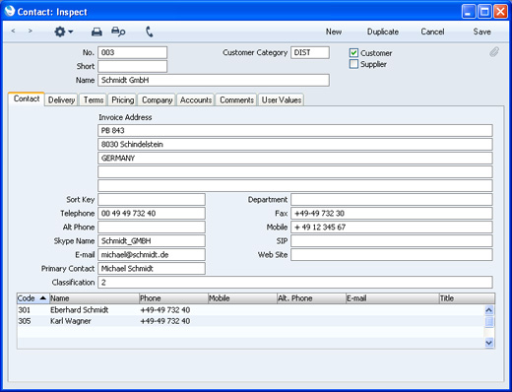512x392 pixels.
Task: Select the Company tab
Action: click(x=157, y=99)
